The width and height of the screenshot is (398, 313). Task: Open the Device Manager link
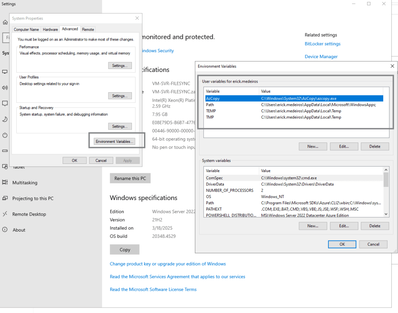click(321, 56)
